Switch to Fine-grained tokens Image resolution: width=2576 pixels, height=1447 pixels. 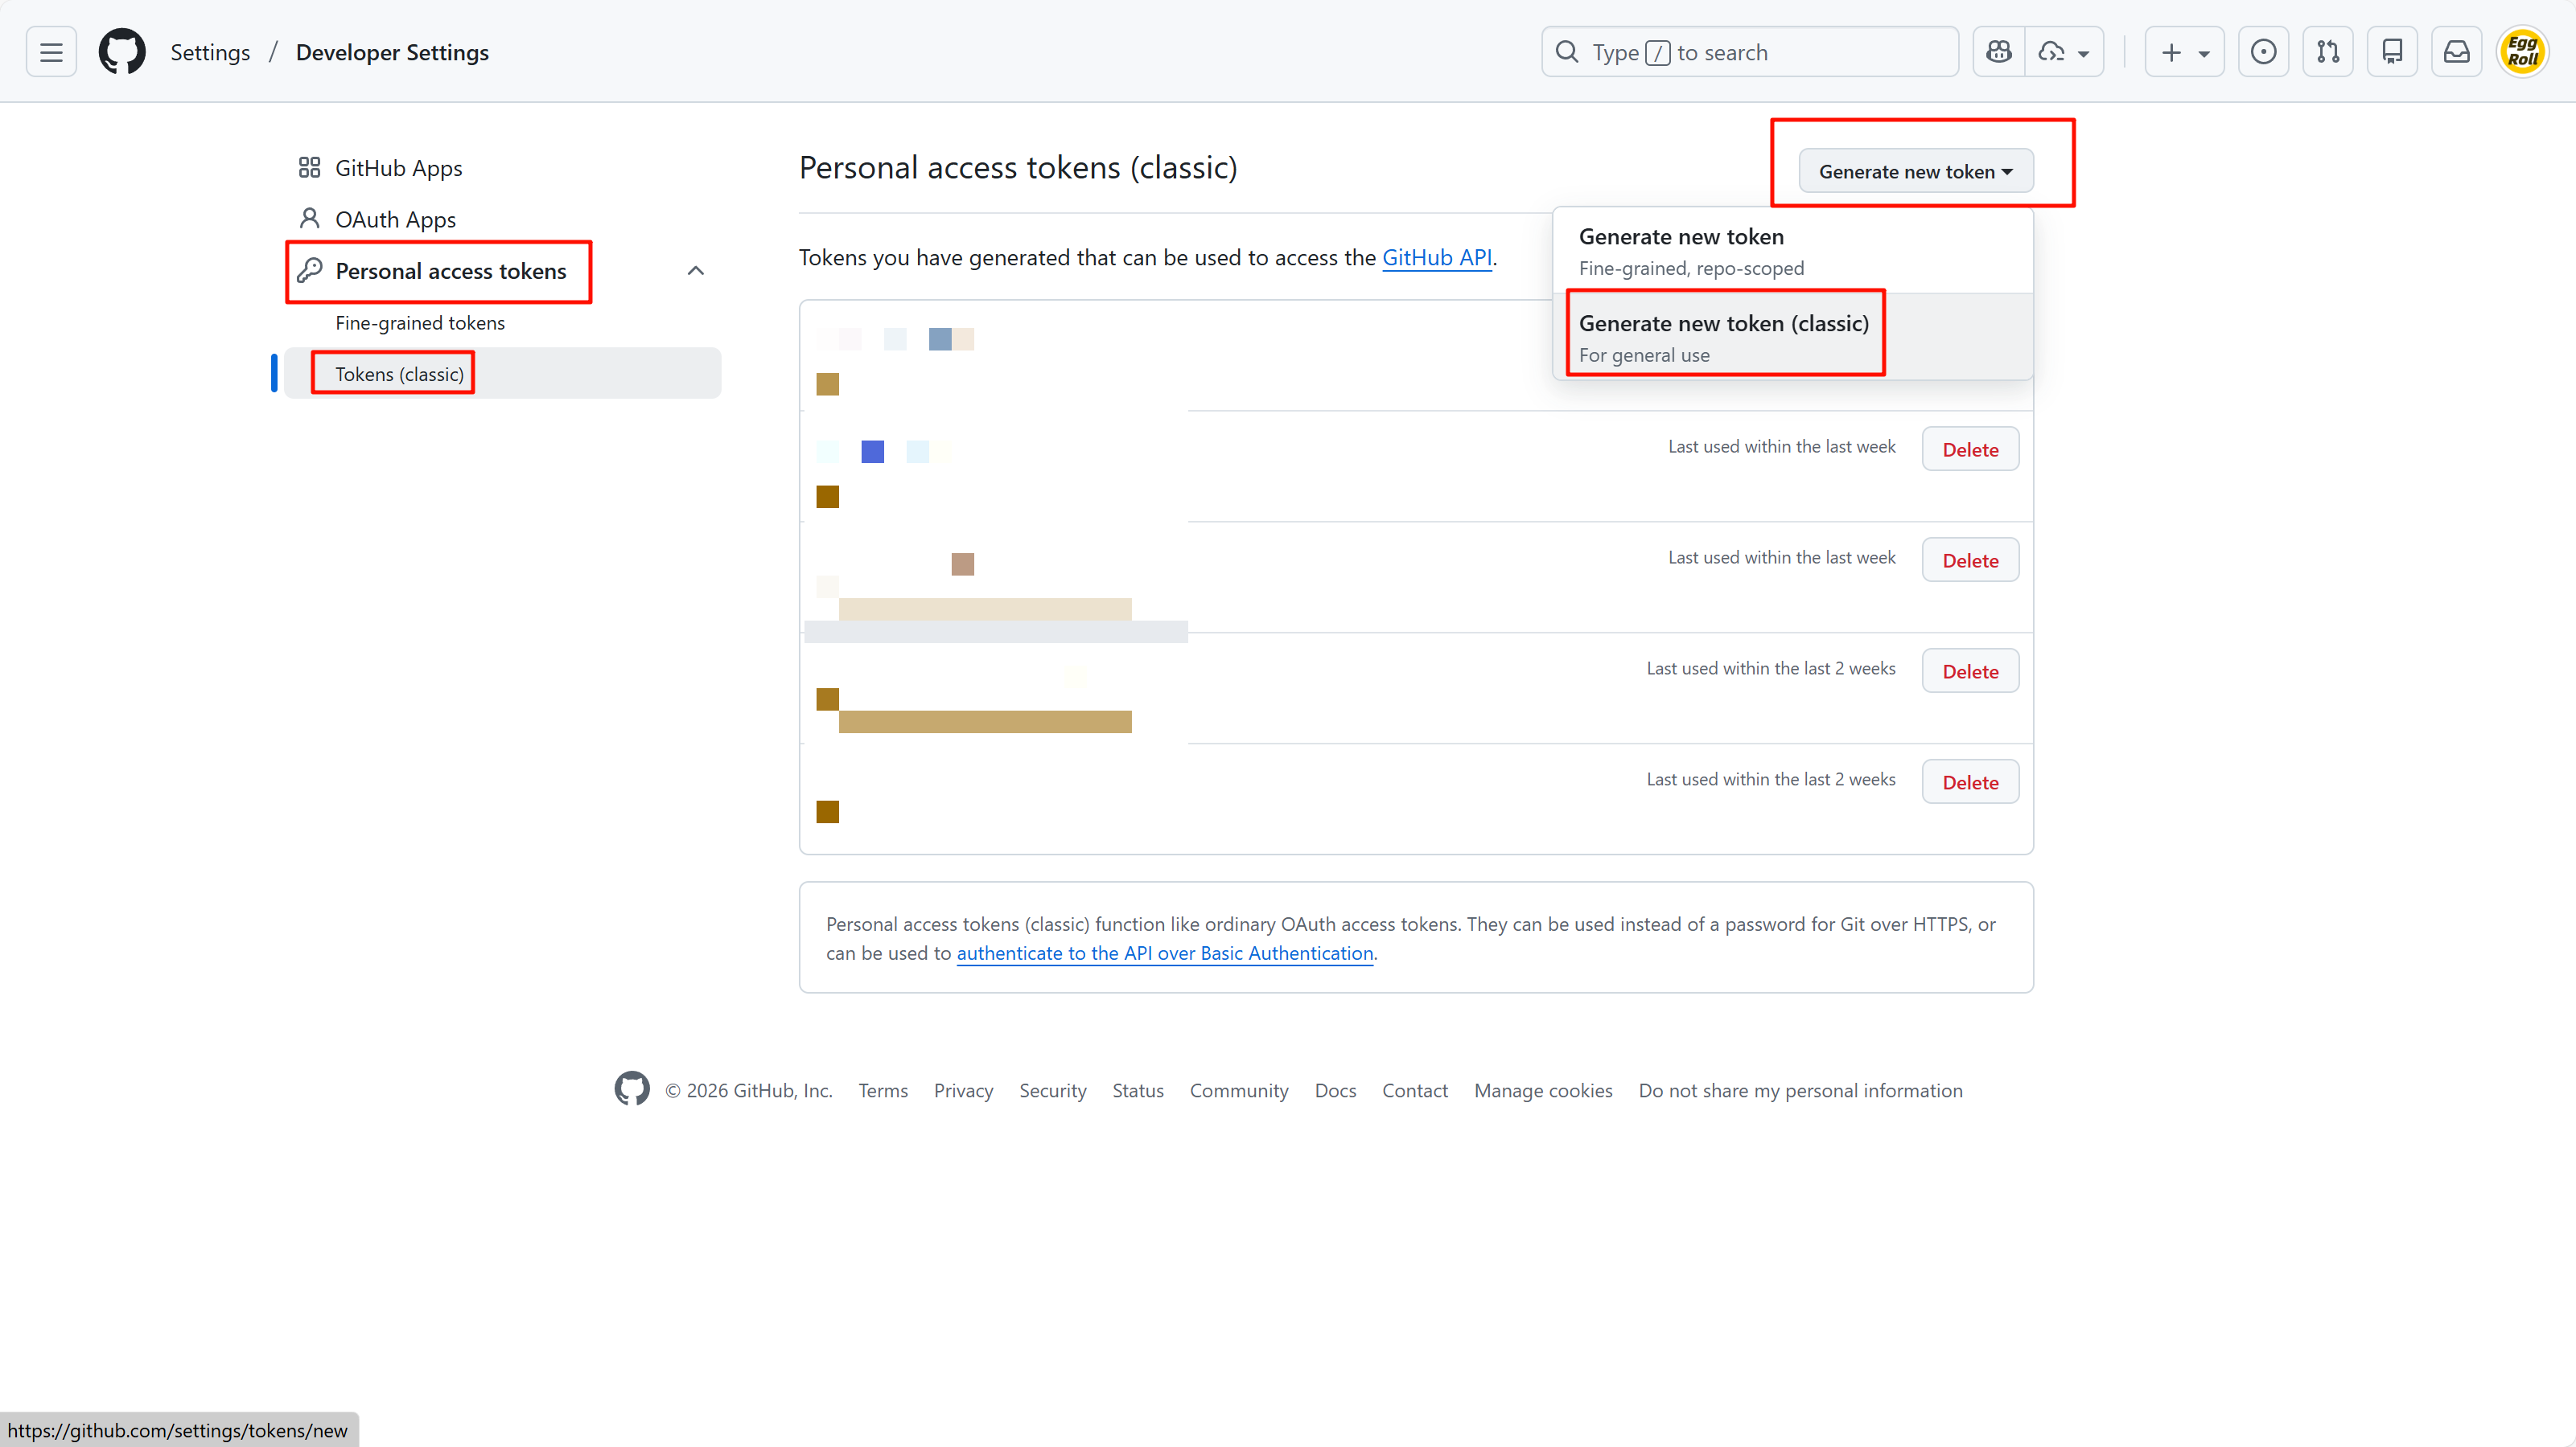(x=419, y=322)
